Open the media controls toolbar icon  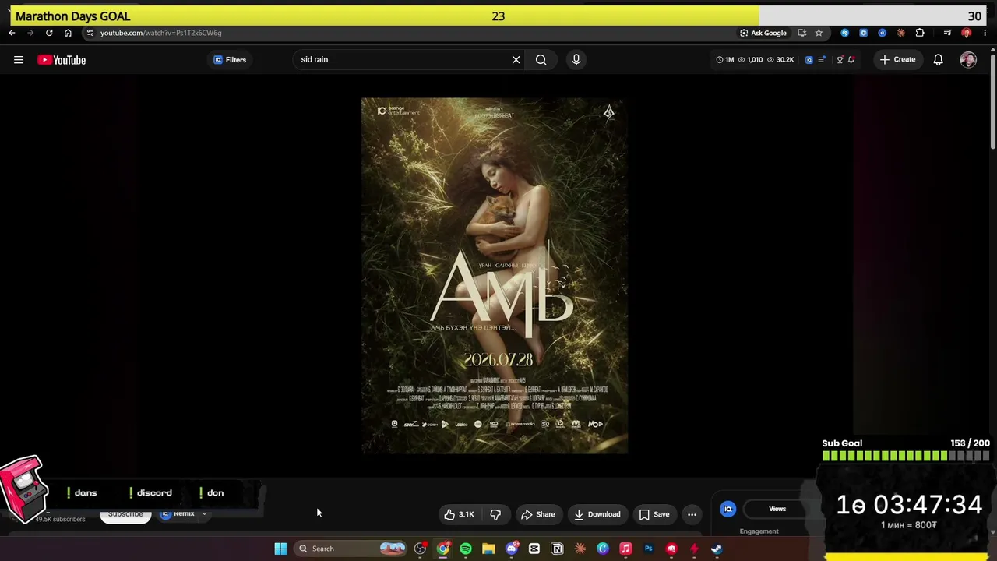(x=948, y=33)
